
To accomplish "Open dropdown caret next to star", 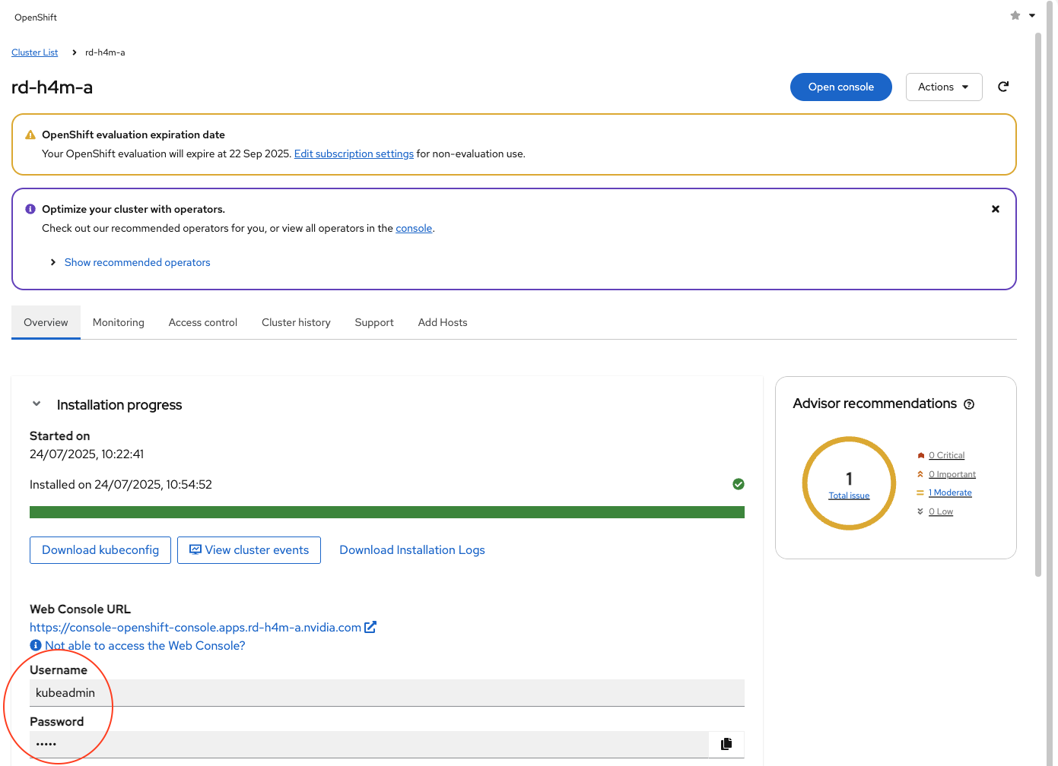I will tap(1032, 16).
